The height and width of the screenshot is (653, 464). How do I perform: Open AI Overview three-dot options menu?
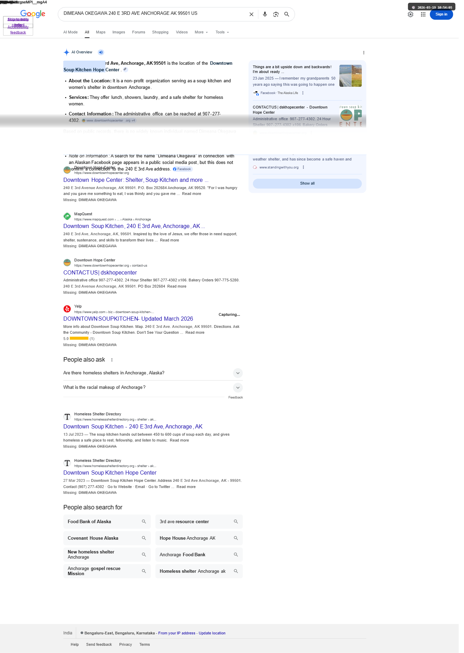(x=363, y=53)
